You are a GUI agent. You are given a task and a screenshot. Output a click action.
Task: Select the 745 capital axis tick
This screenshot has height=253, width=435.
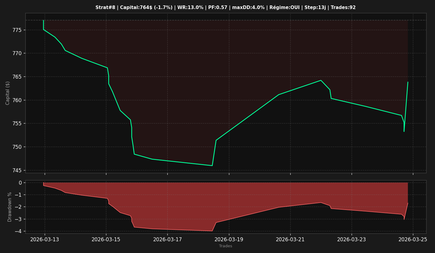tap(18, 170)
